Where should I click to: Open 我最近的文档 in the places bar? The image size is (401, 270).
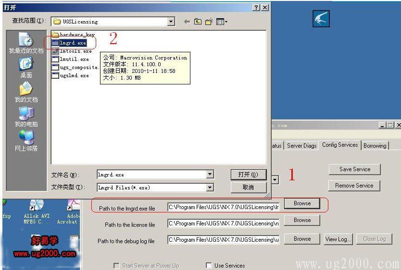point(26,43)
